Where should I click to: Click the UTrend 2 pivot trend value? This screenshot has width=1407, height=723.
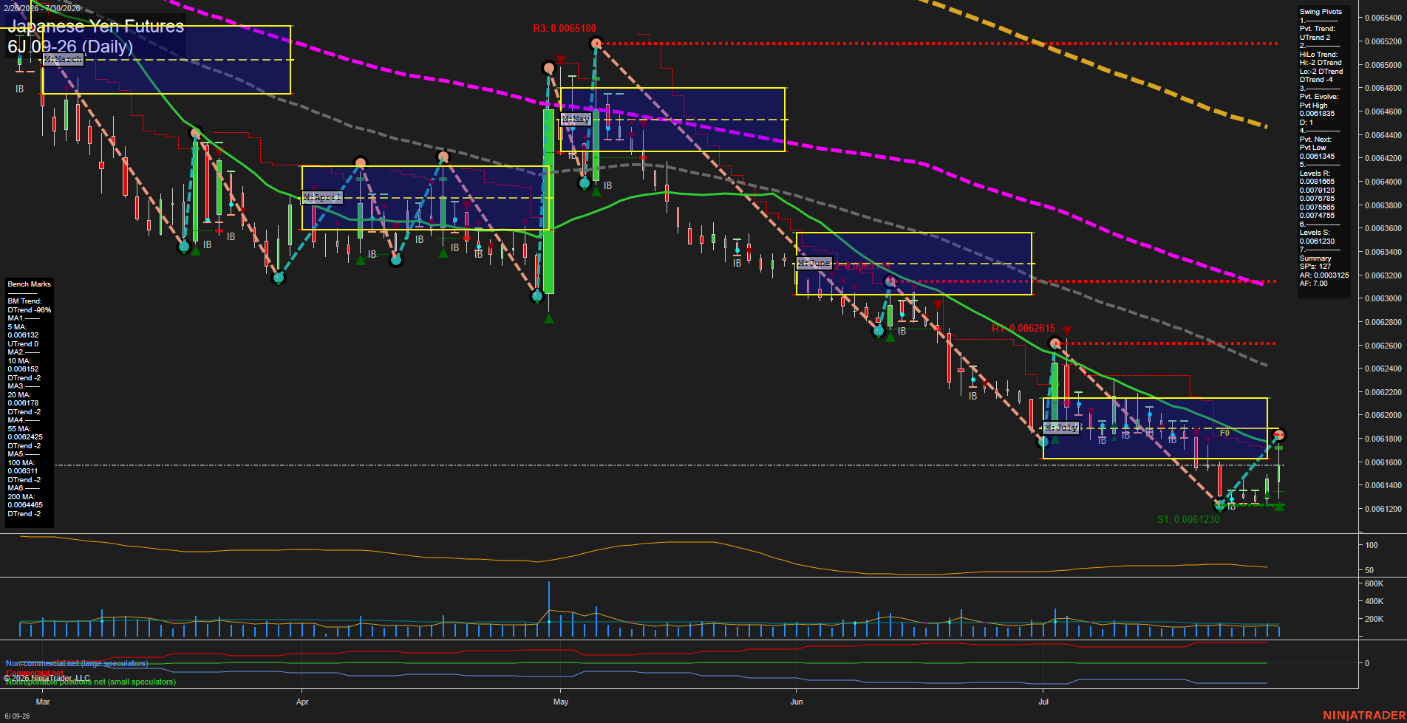click(1315, 38)
